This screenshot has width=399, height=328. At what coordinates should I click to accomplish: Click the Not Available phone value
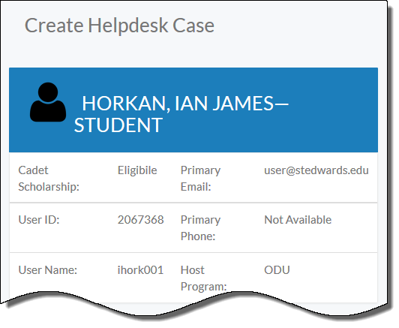click(298, 219)
